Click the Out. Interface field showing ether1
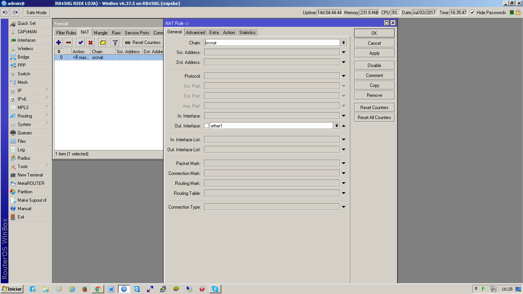Screen dimensions: 523x294 (271, 126)
